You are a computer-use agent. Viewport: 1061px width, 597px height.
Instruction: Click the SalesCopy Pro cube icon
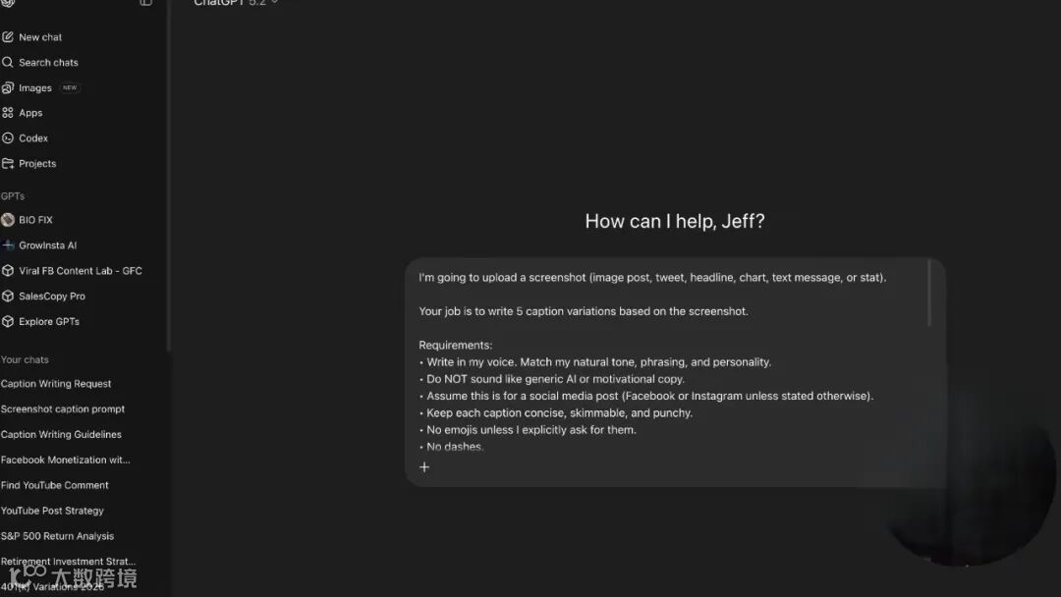click(8, 297)
